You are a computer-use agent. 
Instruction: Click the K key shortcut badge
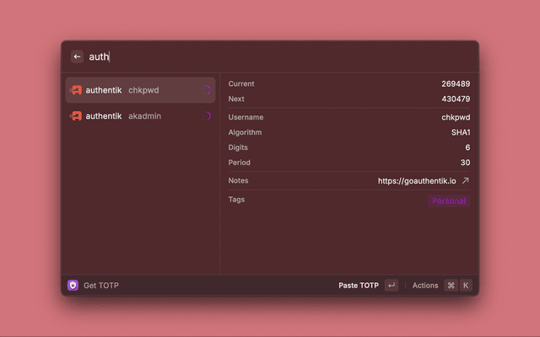point(465,286)
